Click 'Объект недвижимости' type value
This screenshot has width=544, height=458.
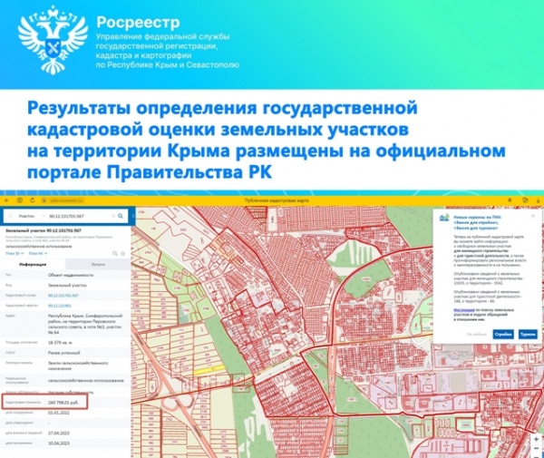pos(71,275)
